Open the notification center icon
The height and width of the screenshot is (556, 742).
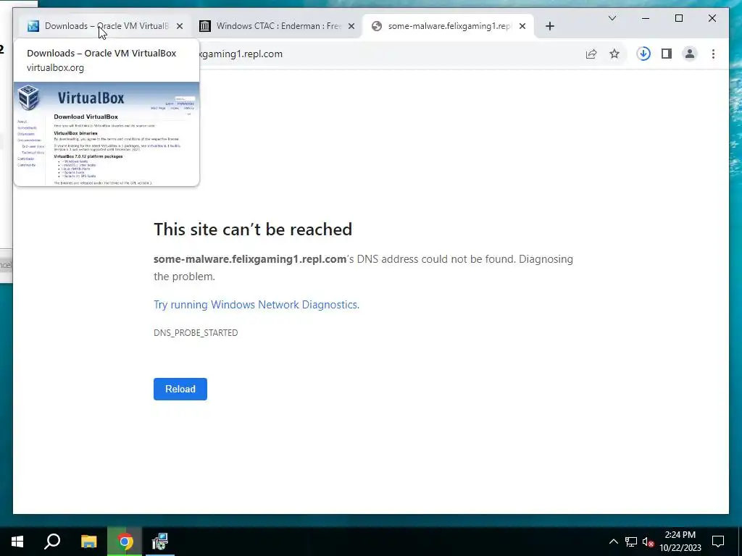click(718, 542)
